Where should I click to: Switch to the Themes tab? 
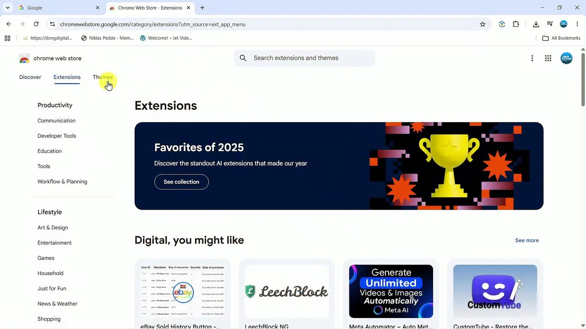coord(103,77)
